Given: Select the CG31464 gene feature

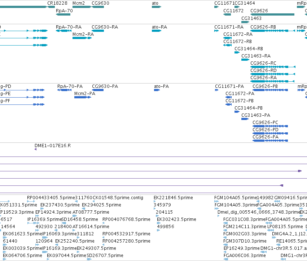Looking at the screenshot, I should pos(237,7).
